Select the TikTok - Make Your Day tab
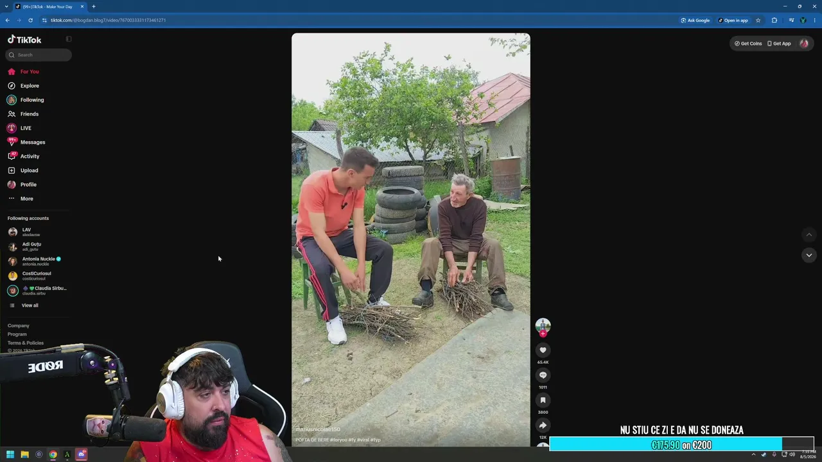Screen dimensions: 822x462 tap(49, 6)
